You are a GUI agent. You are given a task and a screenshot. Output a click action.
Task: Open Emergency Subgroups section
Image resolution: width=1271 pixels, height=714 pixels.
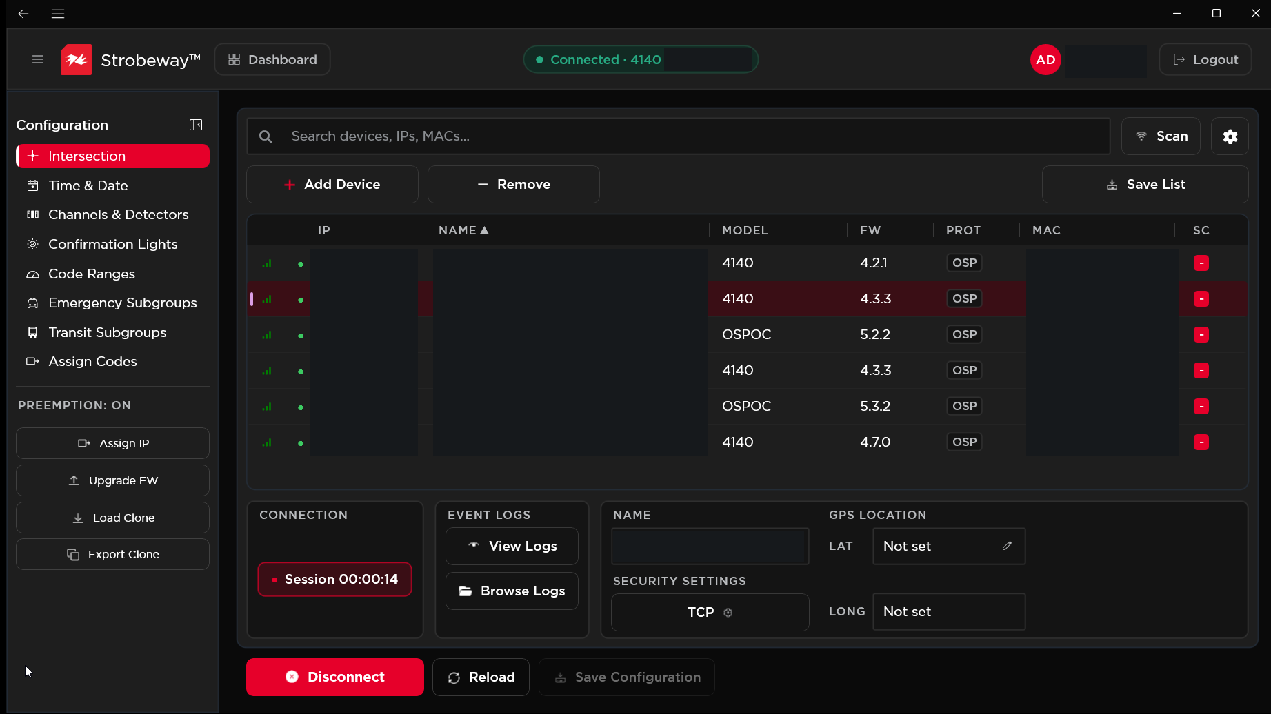point(112,303)
